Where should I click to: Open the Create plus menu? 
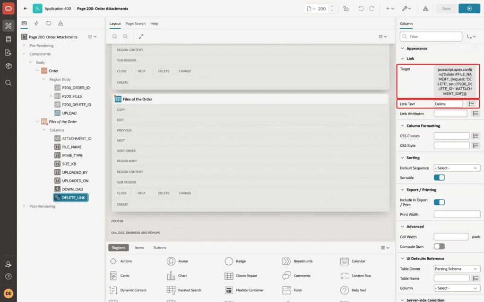point(390,8)
